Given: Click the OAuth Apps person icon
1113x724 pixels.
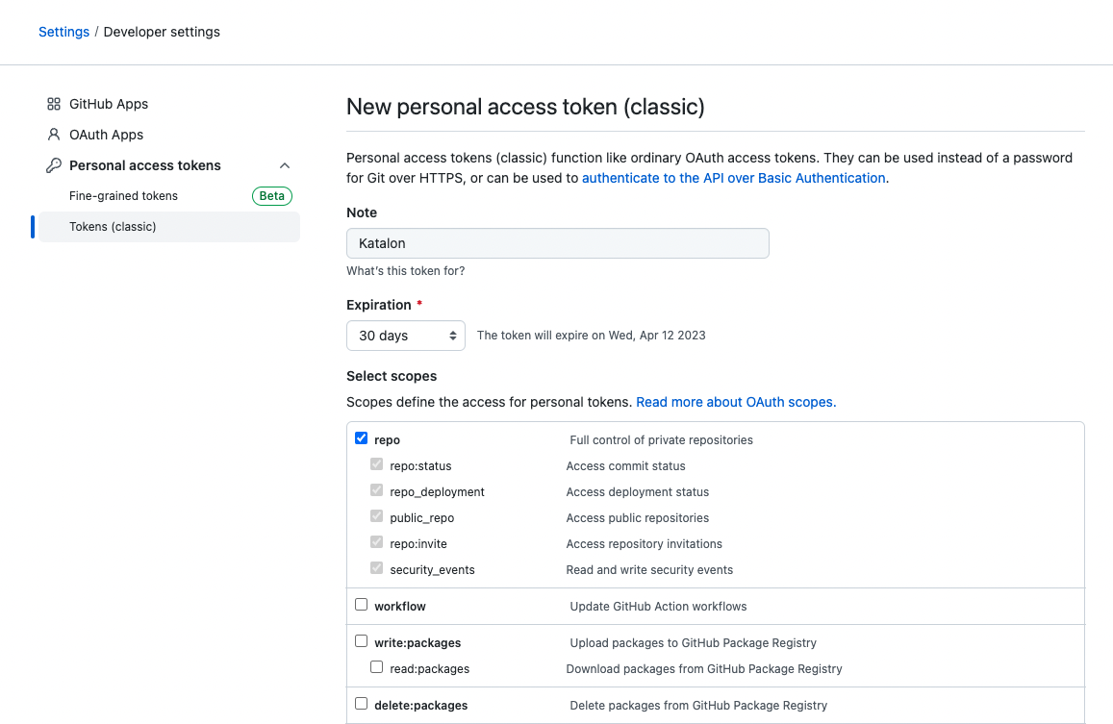Looking at the screenshot, I should tap(54, 135).
